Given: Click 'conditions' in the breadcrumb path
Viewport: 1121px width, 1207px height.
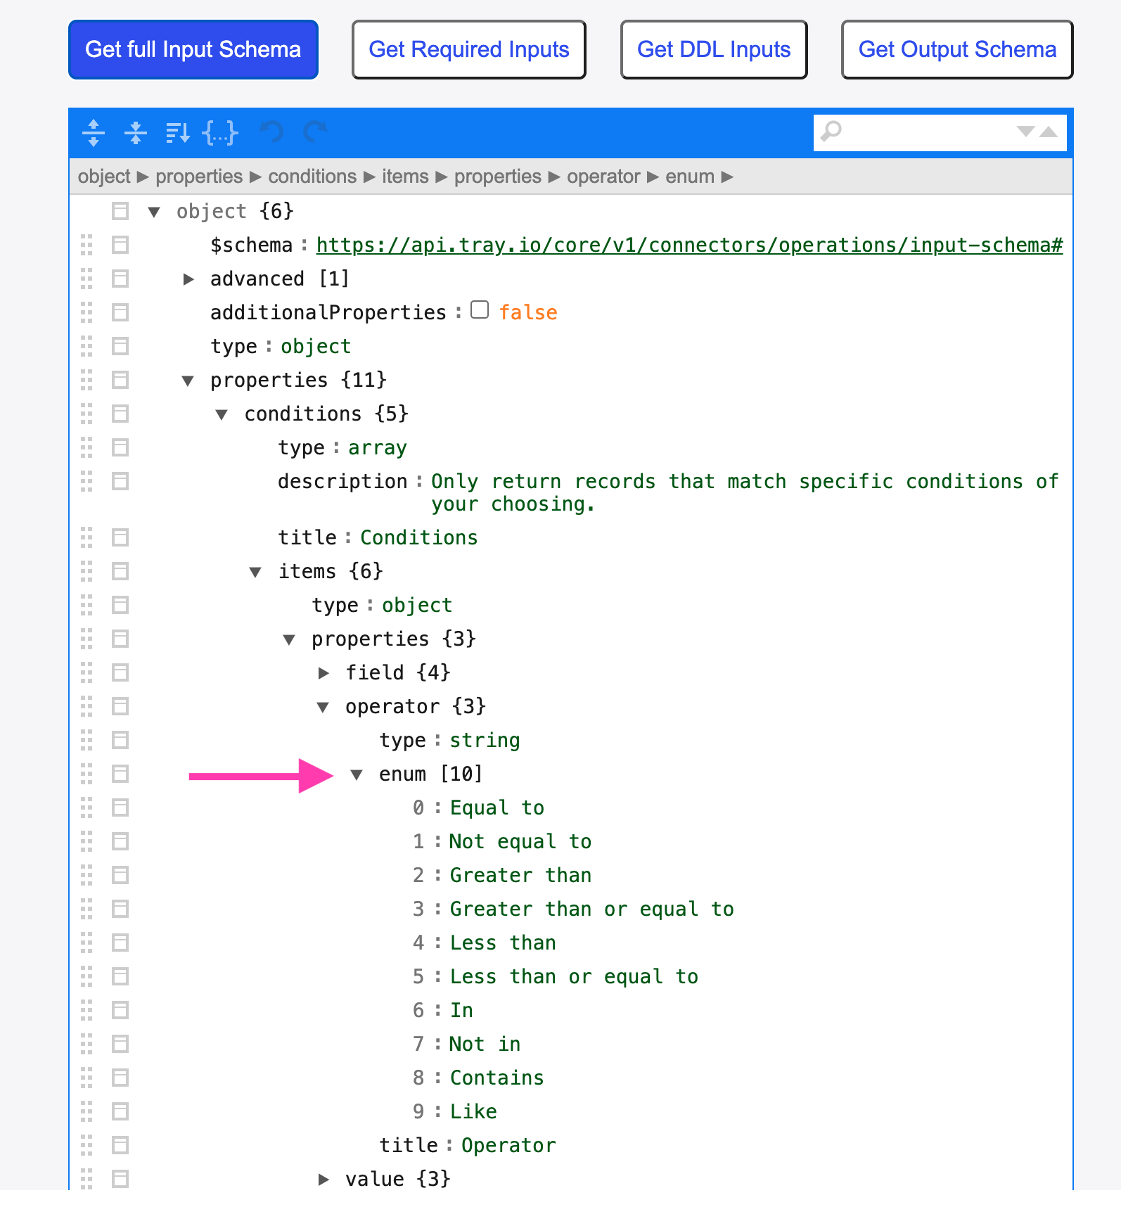Looking at the screenshot, I should click(x=312, y=177).
